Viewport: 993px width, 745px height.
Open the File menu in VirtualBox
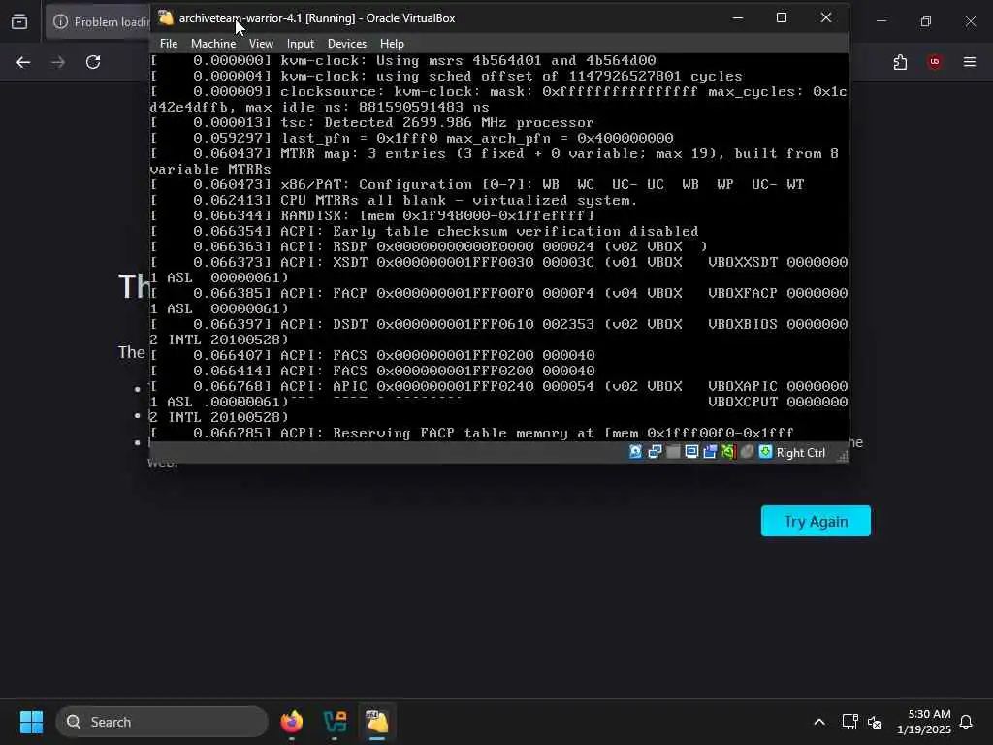click(169, 44)
